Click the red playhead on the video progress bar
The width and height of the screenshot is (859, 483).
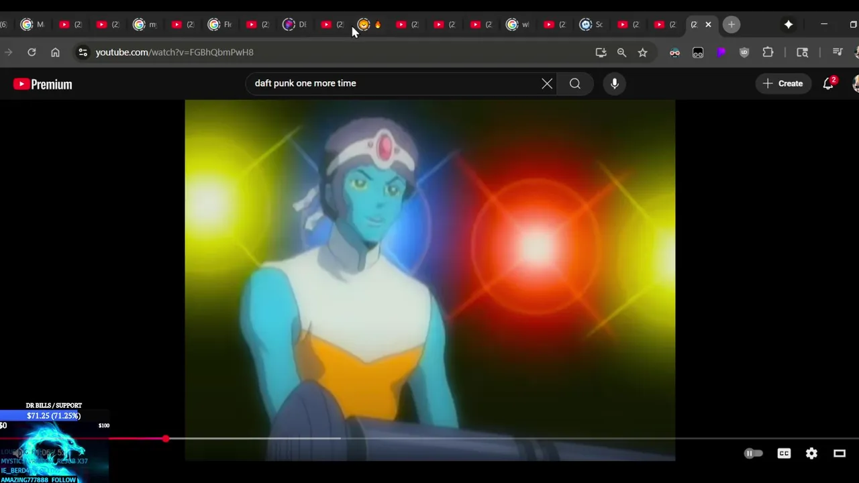165,439
